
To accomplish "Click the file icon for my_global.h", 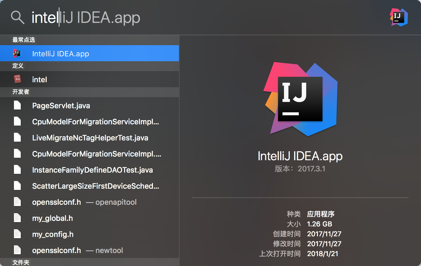I will [17, 218].
